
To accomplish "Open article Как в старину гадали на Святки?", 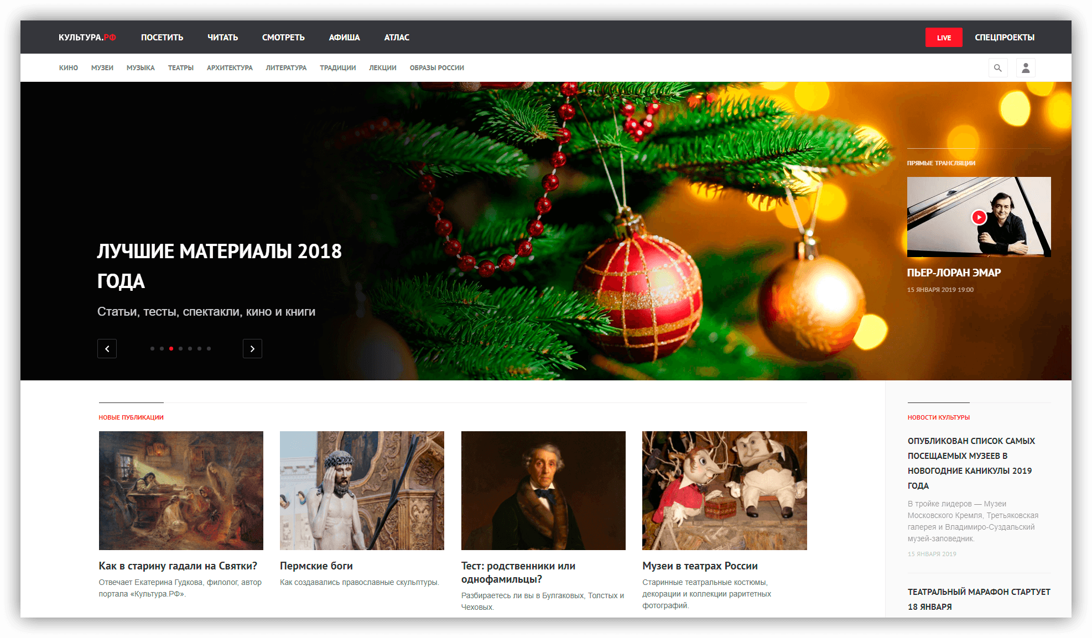I will click(178, 566).
